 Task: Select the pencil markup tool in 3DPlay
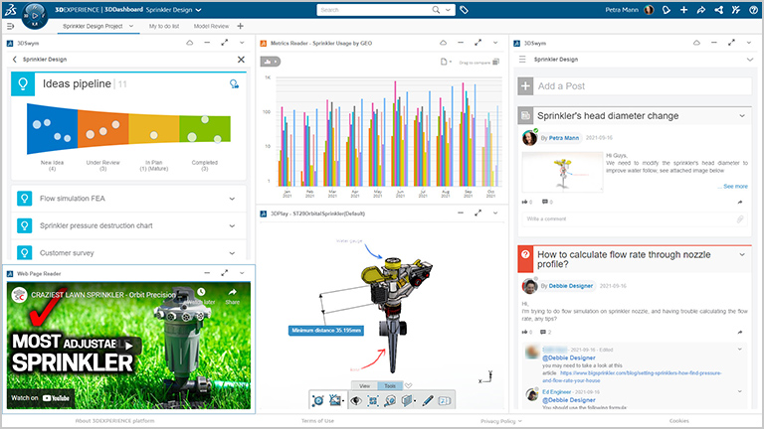(x=428, y=400)
